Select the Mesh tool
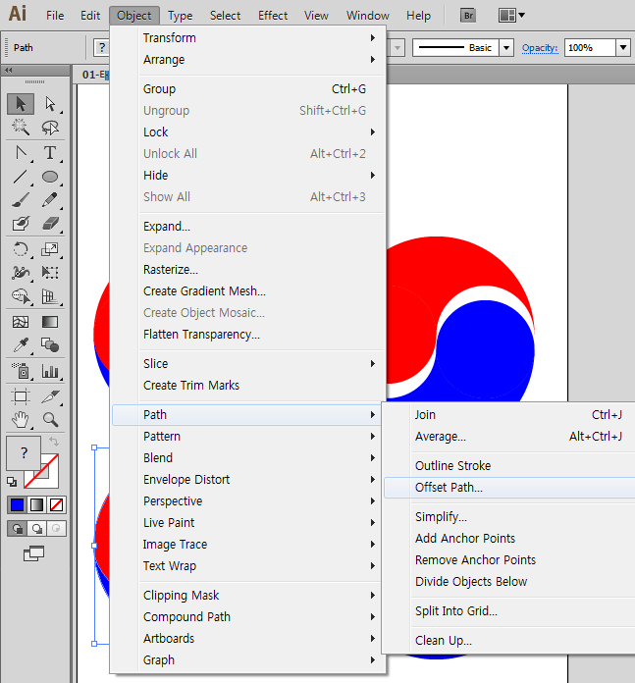The height and width of the screenshot is (683, 635). 21,322
